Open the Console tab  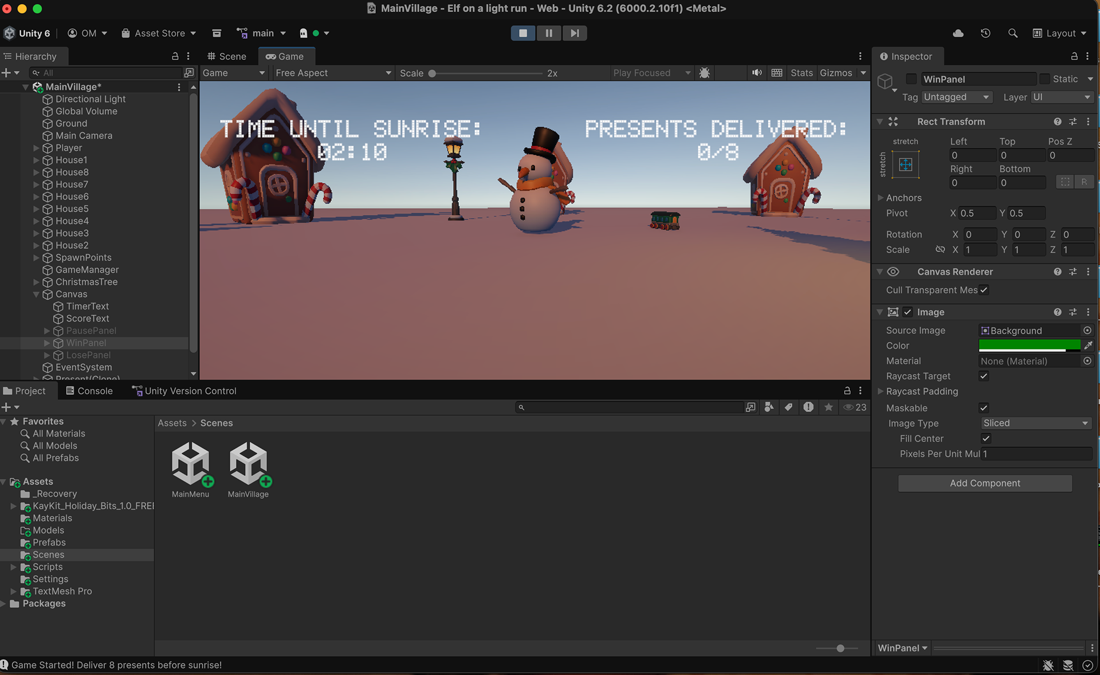coord(89,391)
